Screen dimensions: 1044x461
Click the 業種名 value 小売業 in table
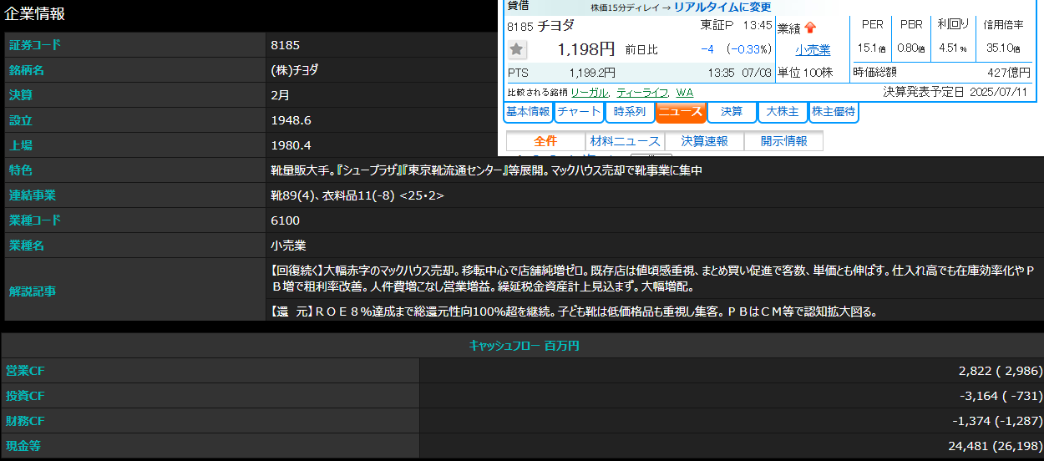pos(288,246)
